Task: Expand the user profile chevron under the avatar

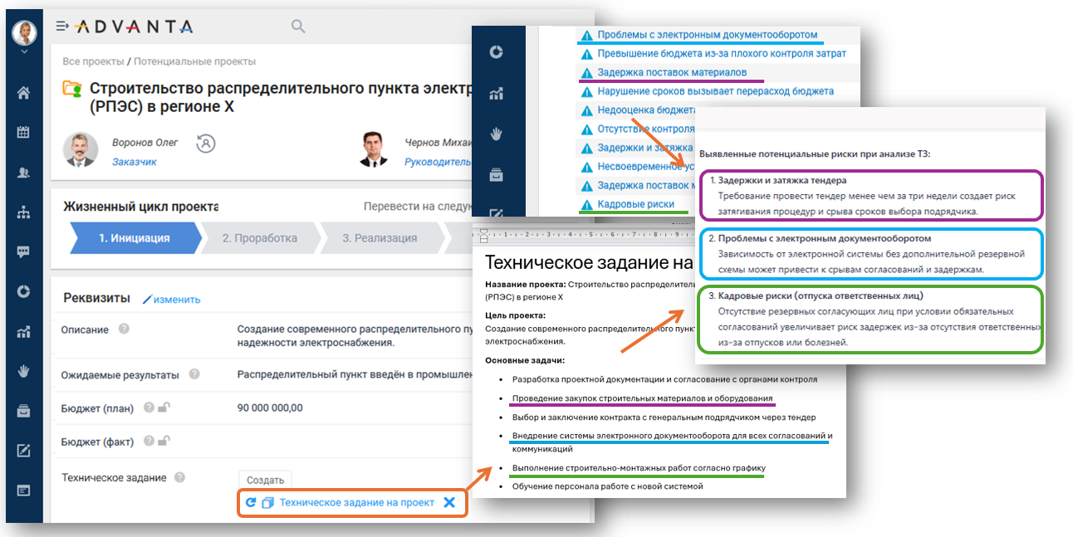Action: point(24,52)
